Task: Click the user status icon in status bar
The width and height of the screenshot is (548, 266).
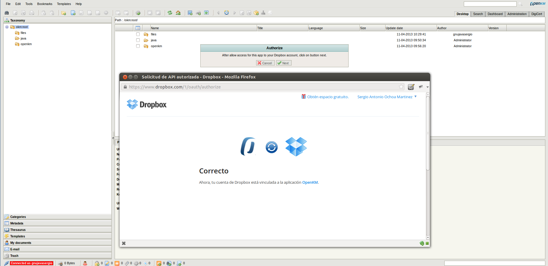Action: coord(85,263)
